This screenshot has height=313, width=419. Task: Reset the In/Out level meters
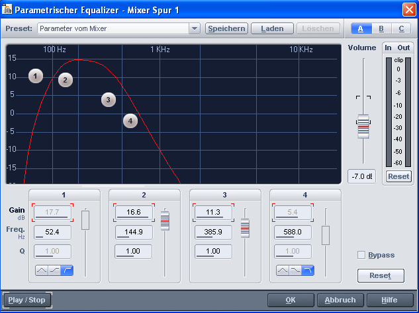click(398, 176)
